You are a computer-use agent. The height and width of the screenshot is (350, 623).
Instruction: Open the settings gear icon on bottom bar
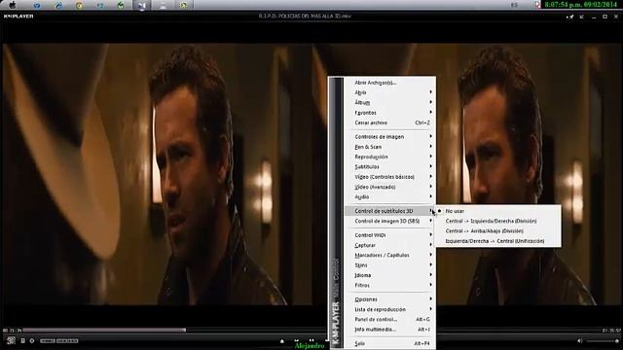coord(32,340)
